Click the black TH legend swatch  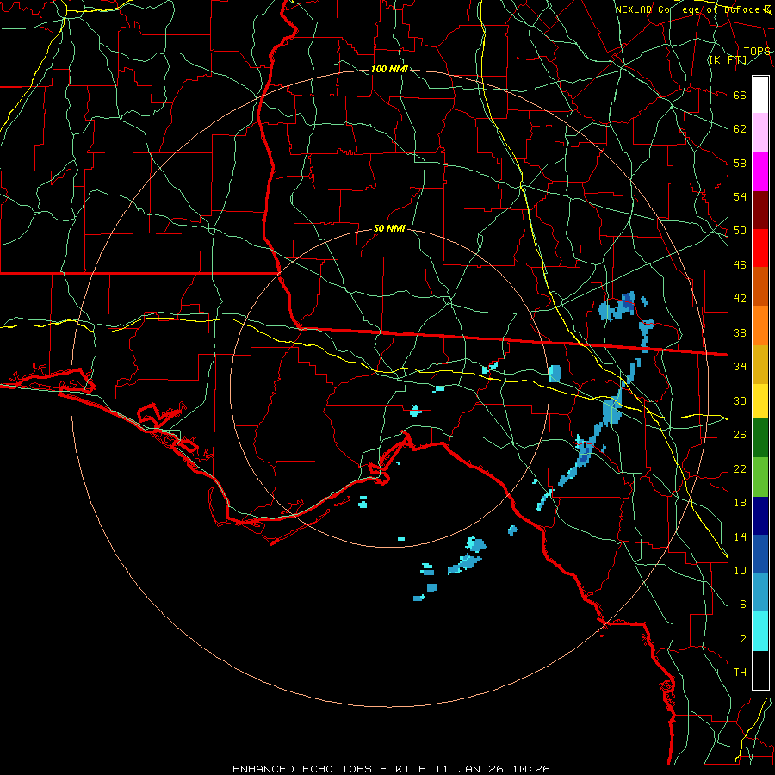(x=760, y=670)
